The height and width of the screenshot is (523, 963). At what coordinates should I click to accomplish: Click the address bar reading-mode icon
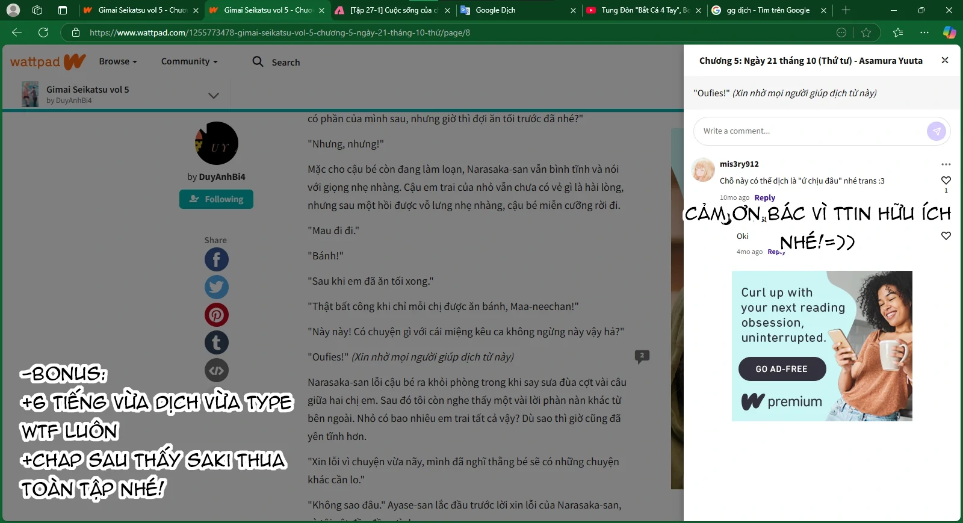pos(841,32)
